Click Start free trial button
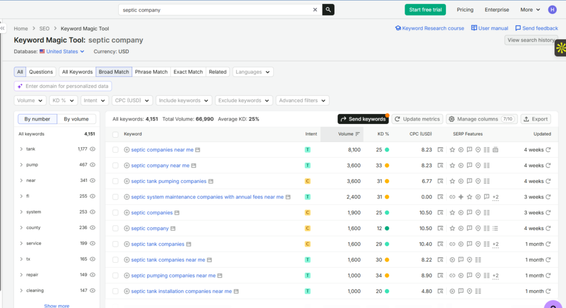This screenshot has width=566, height=308. tap(425, 10)
